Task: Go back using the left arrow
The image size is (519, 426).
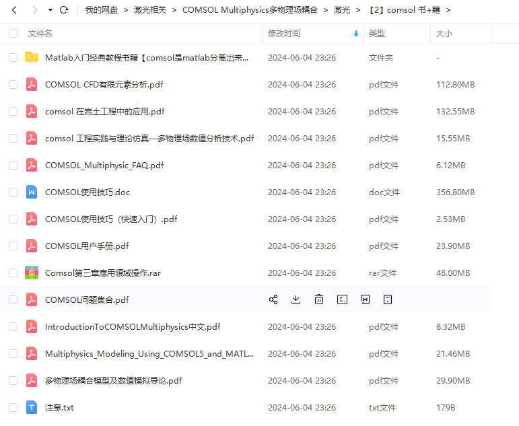Action: [14, 10]
